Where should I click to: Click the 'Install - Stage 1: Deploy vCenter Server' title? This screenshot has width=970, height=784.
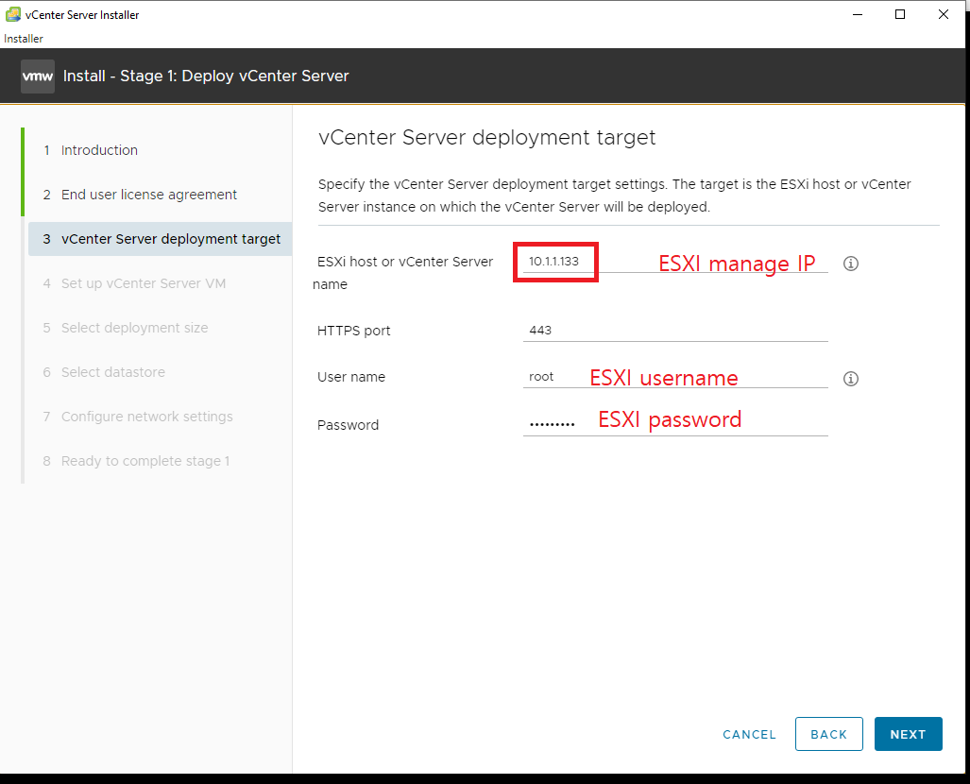(206, 77)
